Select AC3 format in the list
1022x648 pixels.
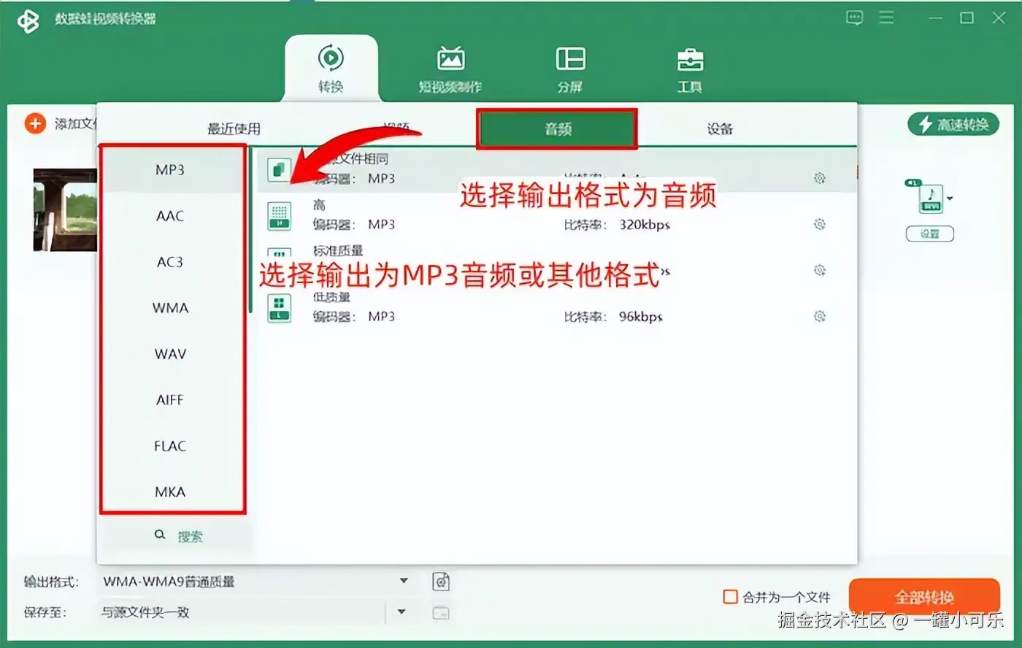click(x=170, y=262)
